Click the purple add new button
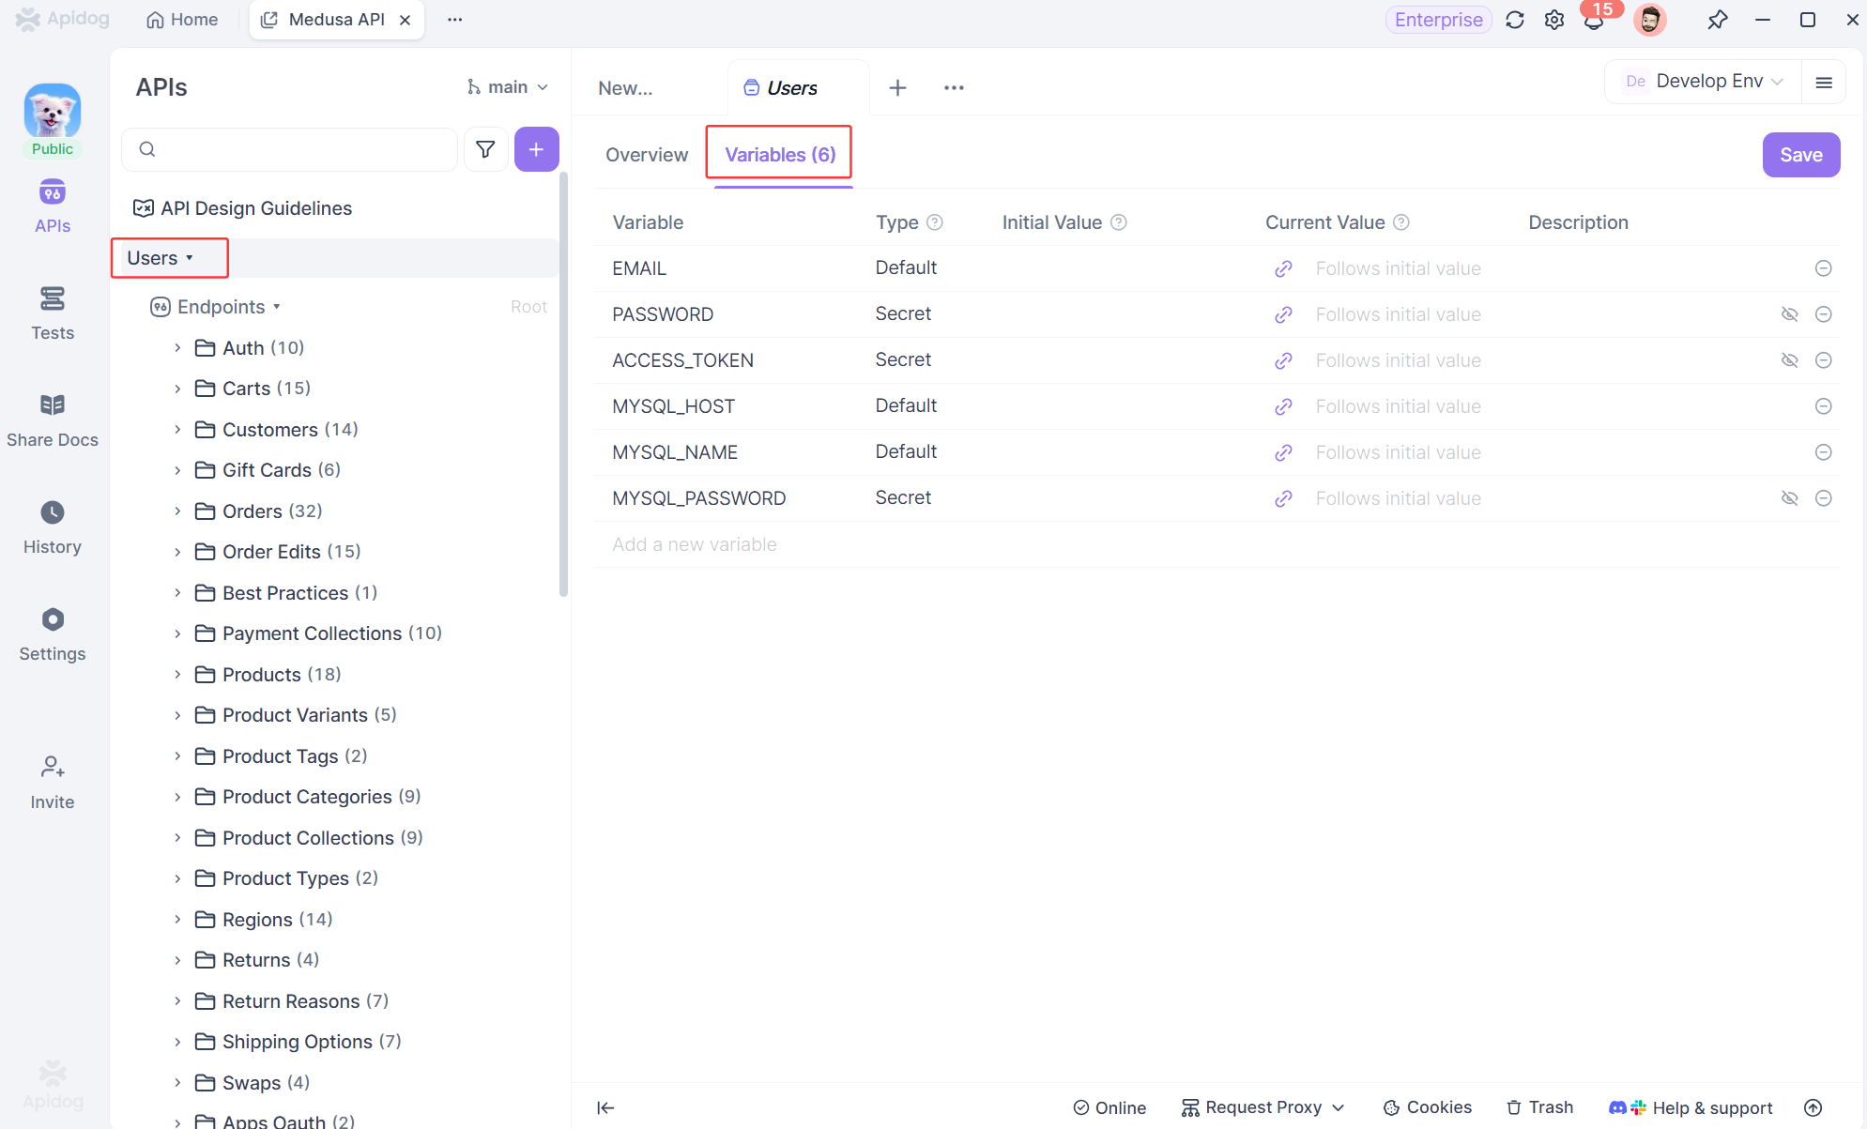Screen dimensions: 1867x1129 point(536,149)
